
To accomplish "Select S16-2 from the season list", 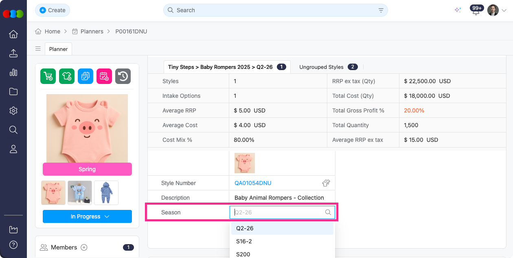I will [244, 241].
